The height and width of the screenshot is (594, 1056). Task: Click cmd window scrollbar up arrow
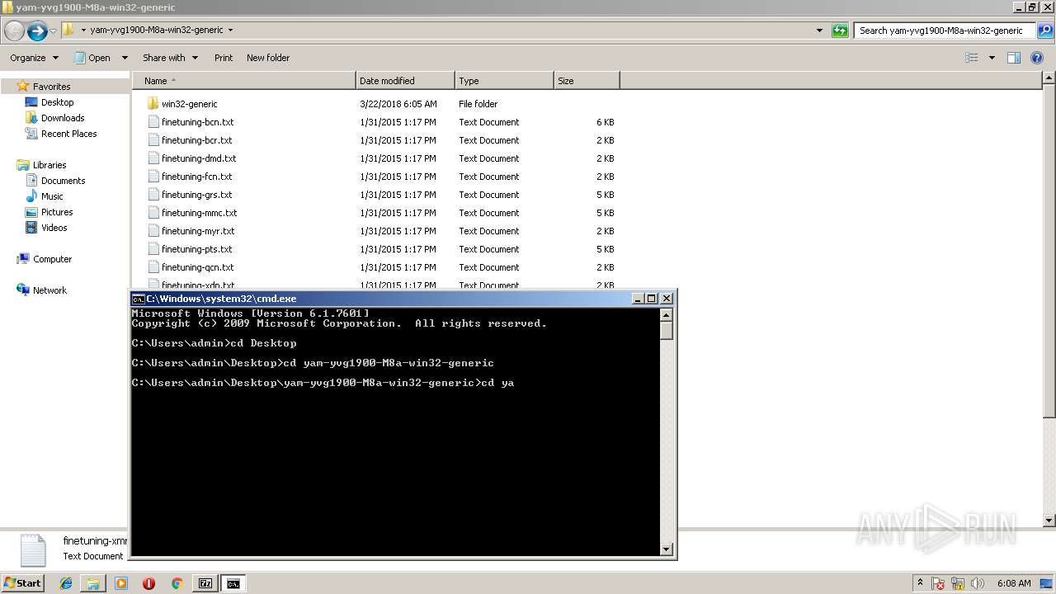click(x=667, y=314)
